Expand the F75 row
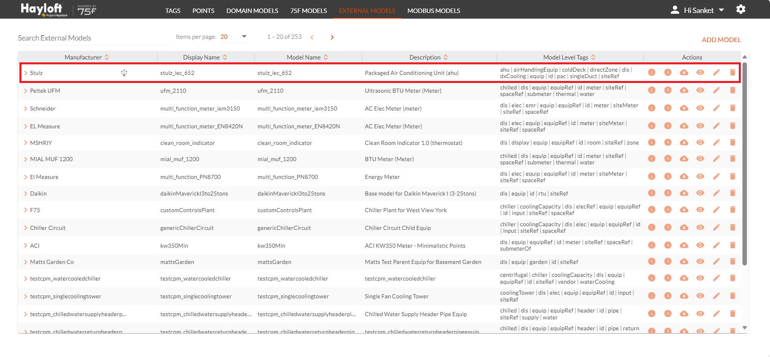Viewport: 770px width, 357px height. pyautogui.click(x=26, y=210)
